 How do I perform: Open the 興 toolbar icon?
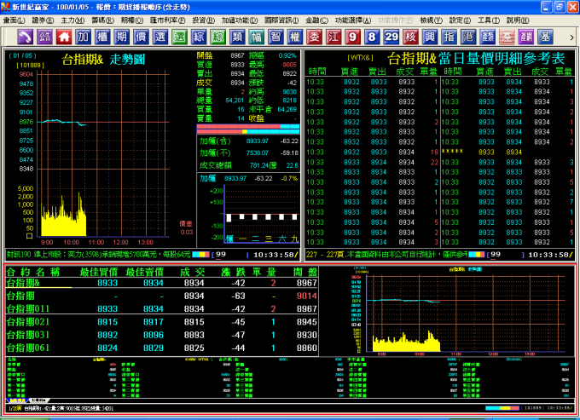429,37
